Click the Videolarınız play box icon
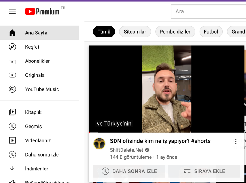Screen dimensions: 246x183 pyautogui.click(x=12, y=140)
